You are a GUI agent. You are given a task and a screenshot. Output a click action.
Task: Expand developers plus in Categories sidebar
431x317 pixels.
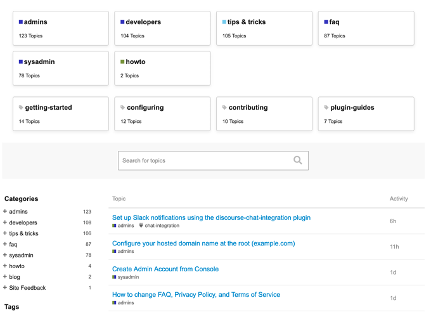tap(5, 222)
